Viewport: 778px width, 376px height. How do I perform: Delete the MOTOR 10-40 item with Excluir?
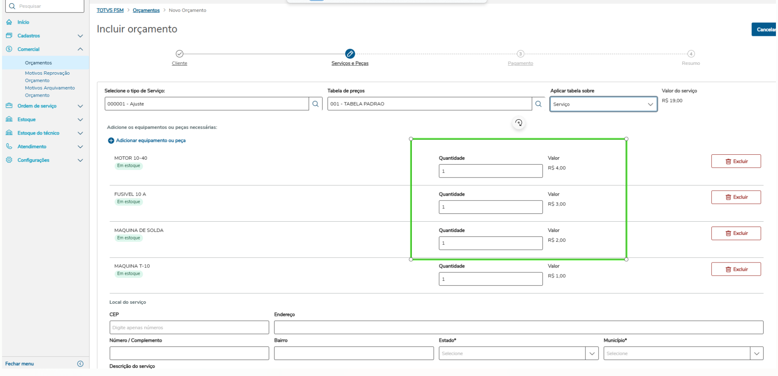coord(736,161)
